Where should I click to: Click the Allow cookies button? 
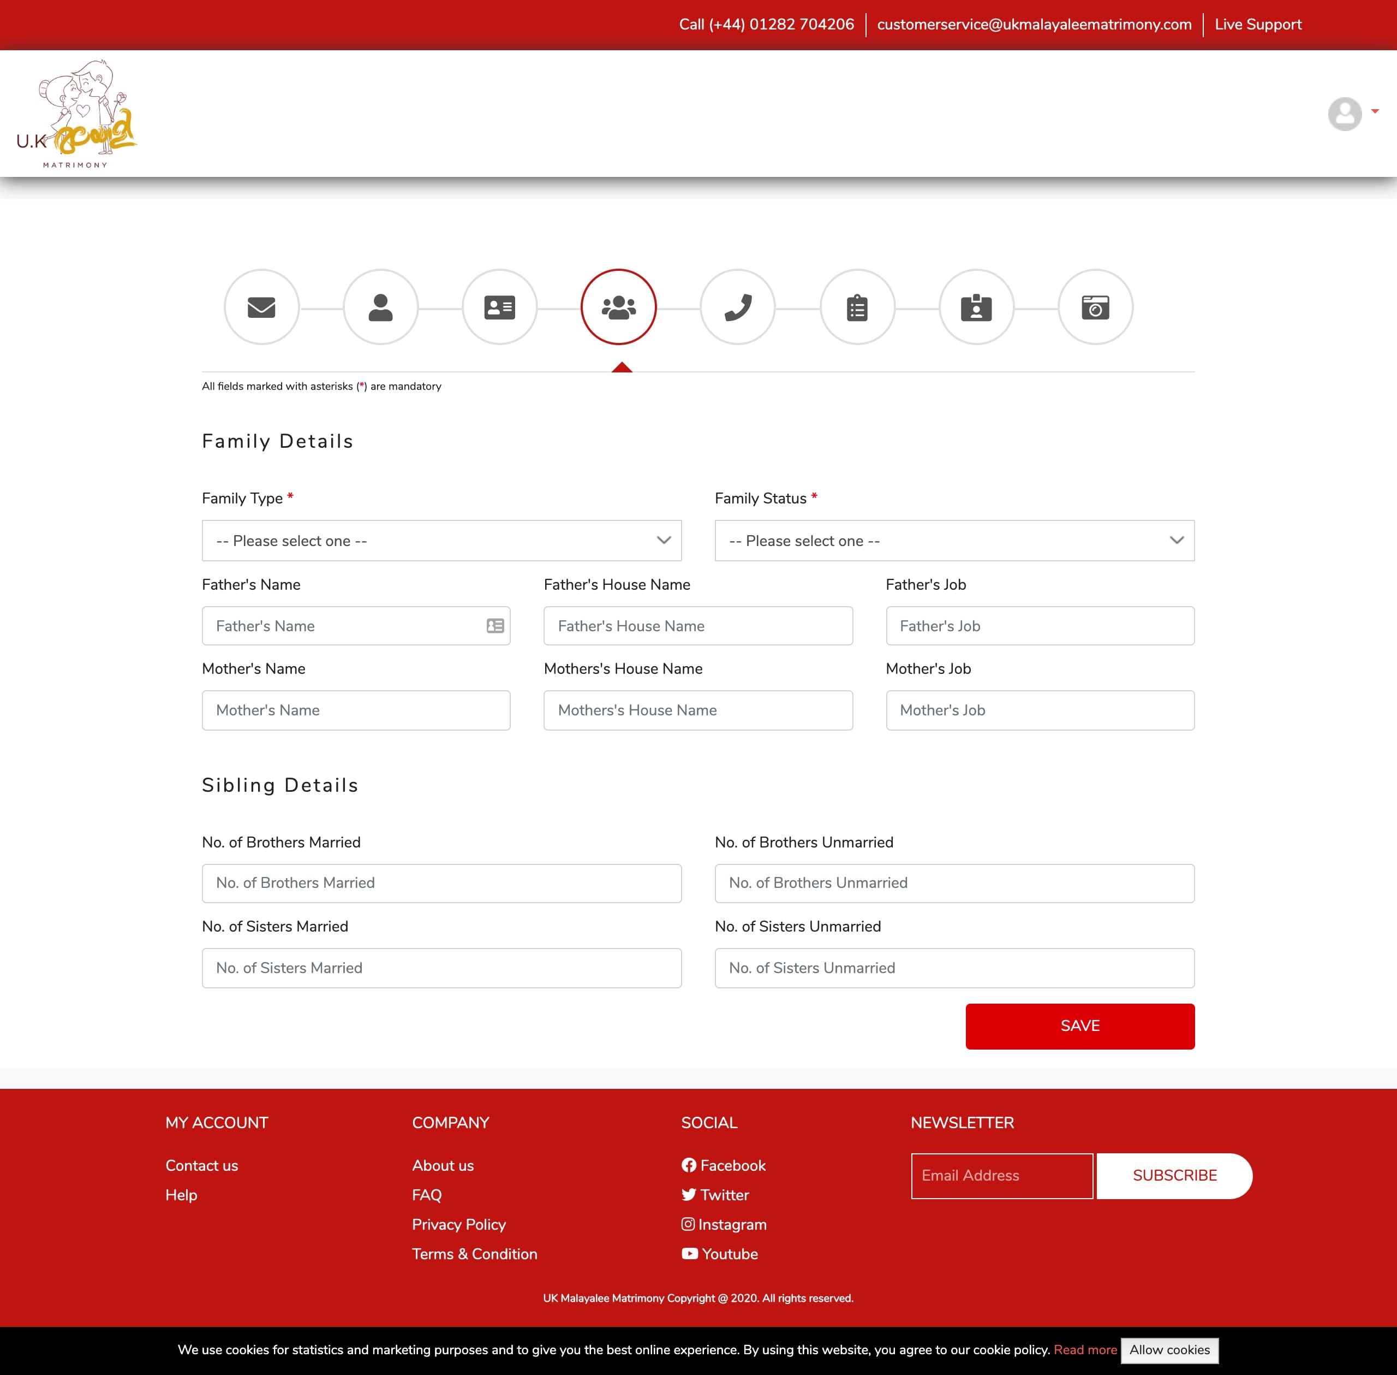click(x=1168, y=1349)
